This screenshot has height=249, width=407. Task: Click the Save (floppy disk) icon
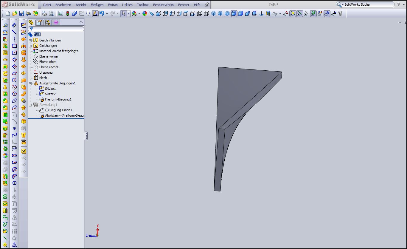[x=21, y=13]
